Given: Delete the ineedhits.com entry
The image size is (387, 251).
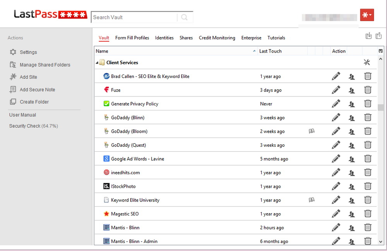Looking at the screenshot, I should point(368,173).
